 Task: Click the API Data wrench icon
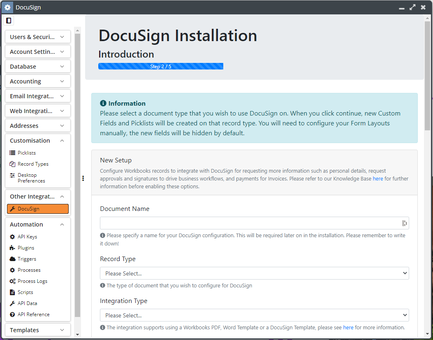click(12, 303)
